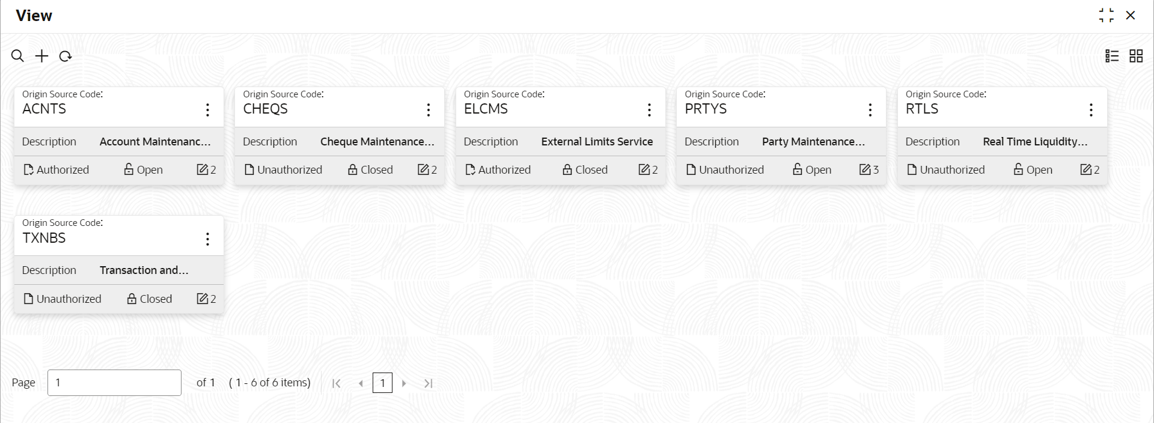This screenshot has width=1154, height=423.
Task: Click the search magnifier icon
Action: (x=18, y=56)
